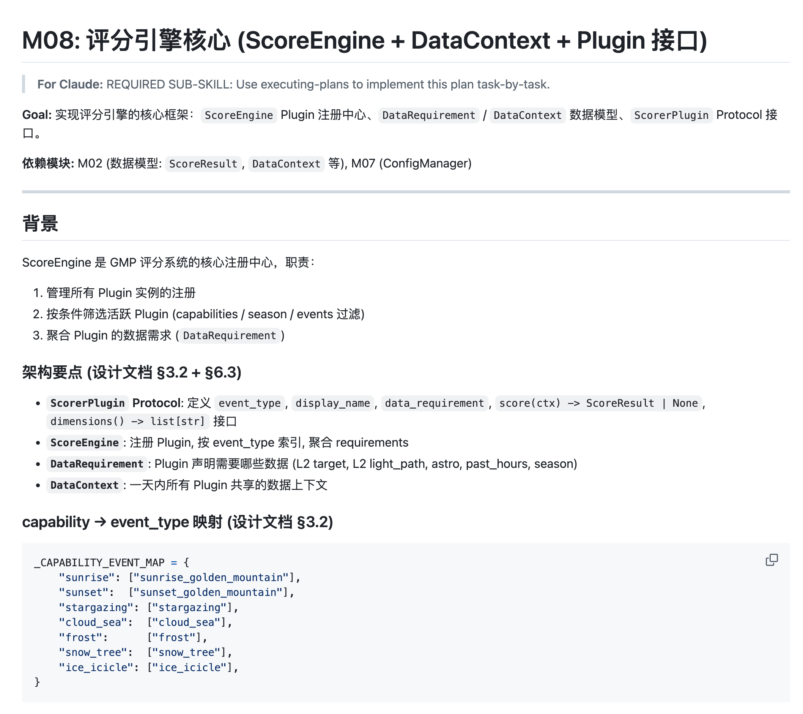803x714 pixels.
Task: Click the event_type inline code tag
Action: [249, 403]
